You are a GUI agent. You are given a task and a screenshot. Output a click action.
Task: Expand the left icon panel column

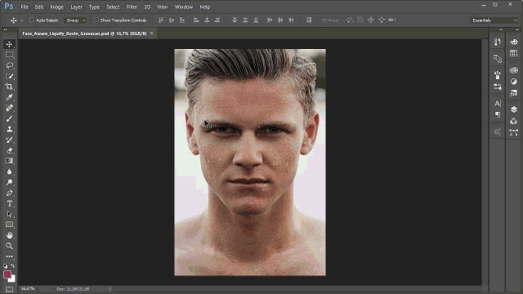point(501,29)
